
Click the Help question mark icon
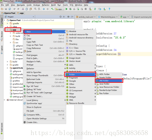click(109, 9)
